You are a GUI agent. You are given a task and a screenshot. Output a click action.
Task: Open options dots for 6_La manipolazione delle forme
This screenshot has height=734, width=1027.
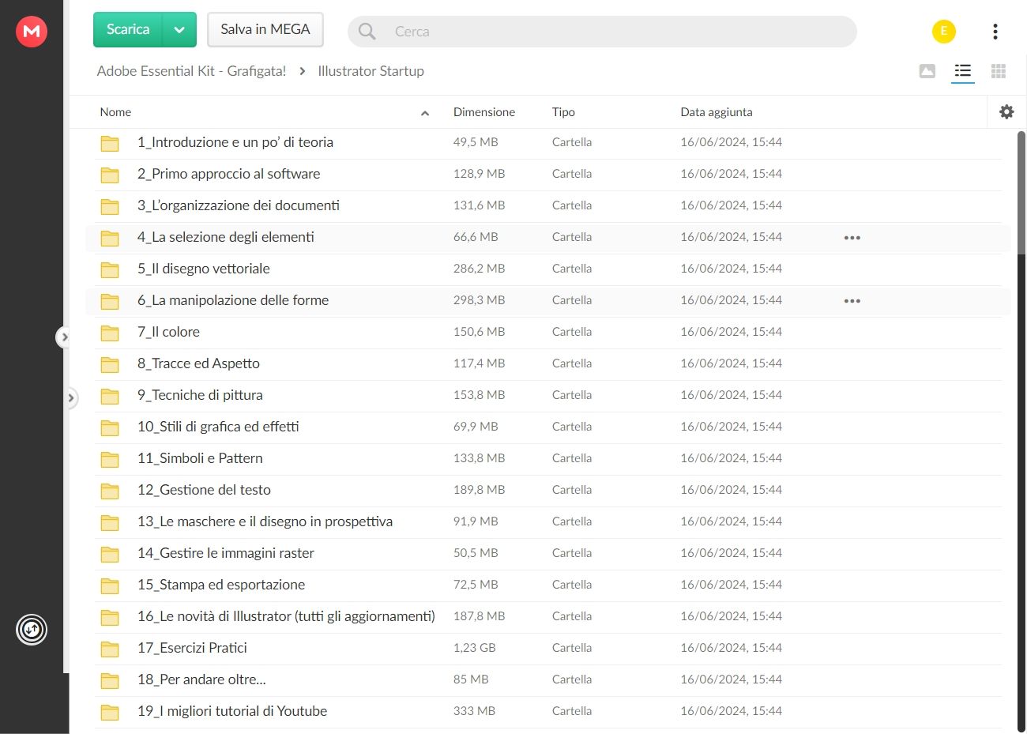pos(852,301)
